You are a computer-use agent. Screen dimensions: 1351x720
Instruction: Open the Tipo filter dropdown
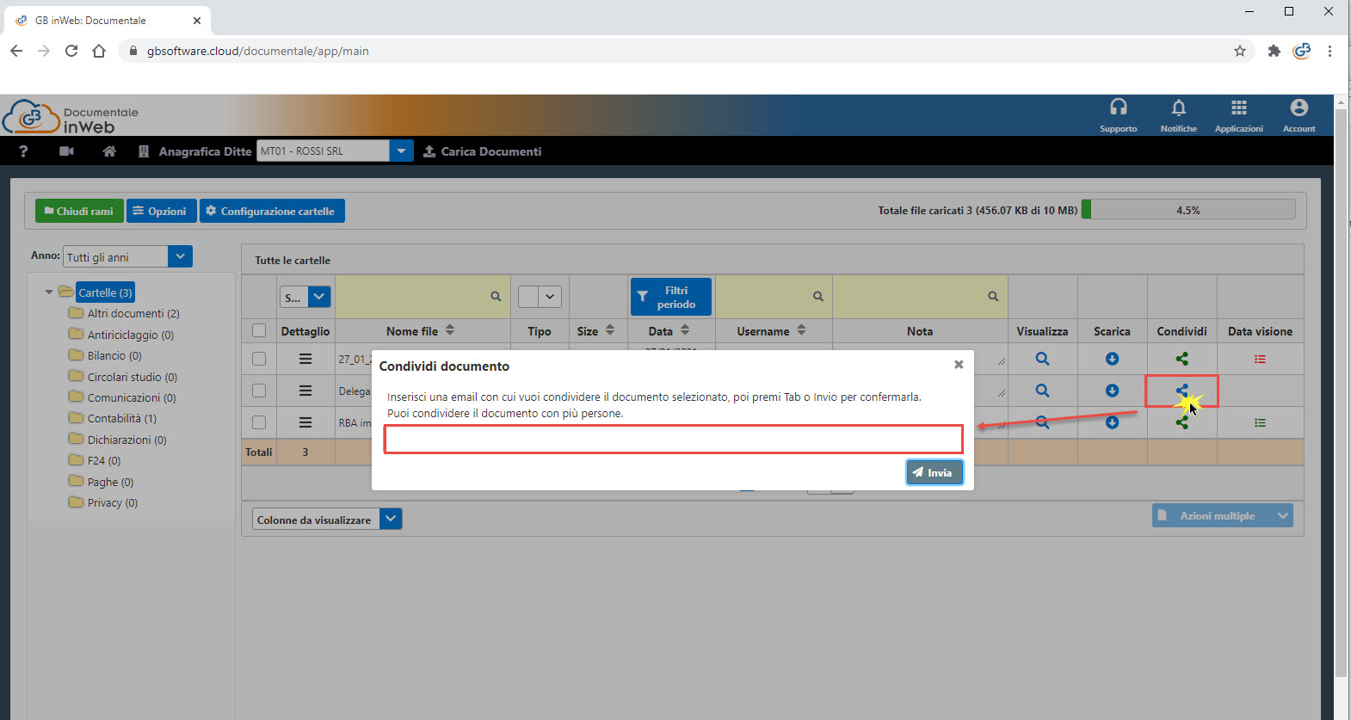tap(550, 297)
